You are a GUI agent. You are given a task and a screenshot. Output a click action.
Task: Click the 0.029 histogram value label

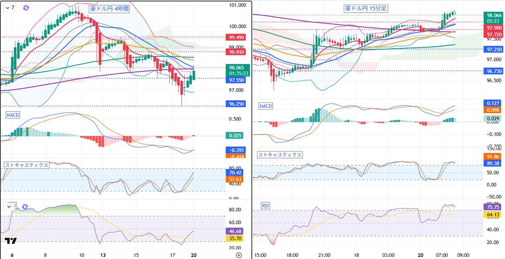(493, 119)
